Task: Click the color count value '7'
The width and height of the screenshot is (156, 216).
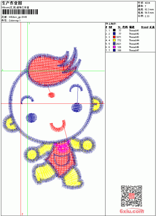Action: point(145,6)
